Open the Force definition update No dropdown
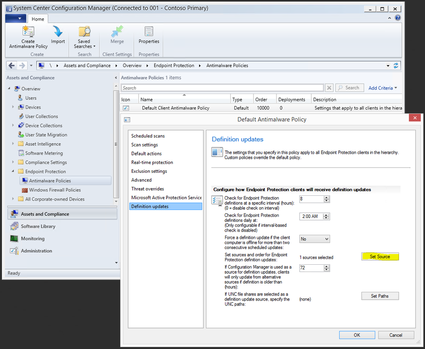 [314, 239]
